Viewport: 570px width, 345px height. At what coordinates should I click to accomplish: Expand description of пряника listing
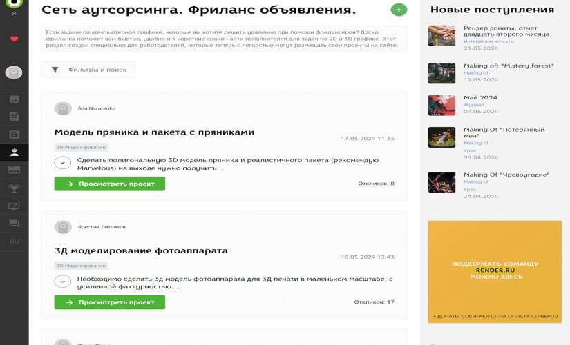click(x=62, y=163)
